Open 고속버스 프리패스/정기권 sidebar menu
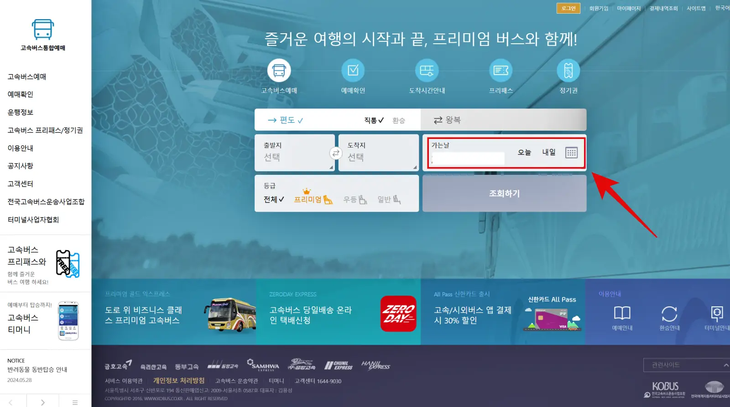730x407 pixels. pos(45,130)
